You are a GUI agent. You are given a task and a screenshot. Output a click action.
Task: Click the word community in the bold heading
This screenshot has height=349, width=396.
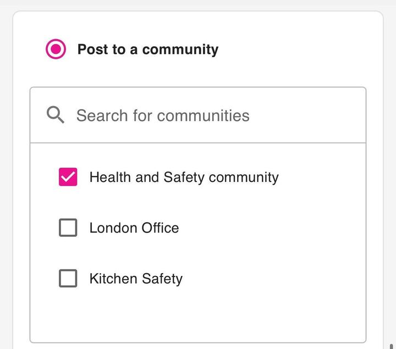click(180, 49)
